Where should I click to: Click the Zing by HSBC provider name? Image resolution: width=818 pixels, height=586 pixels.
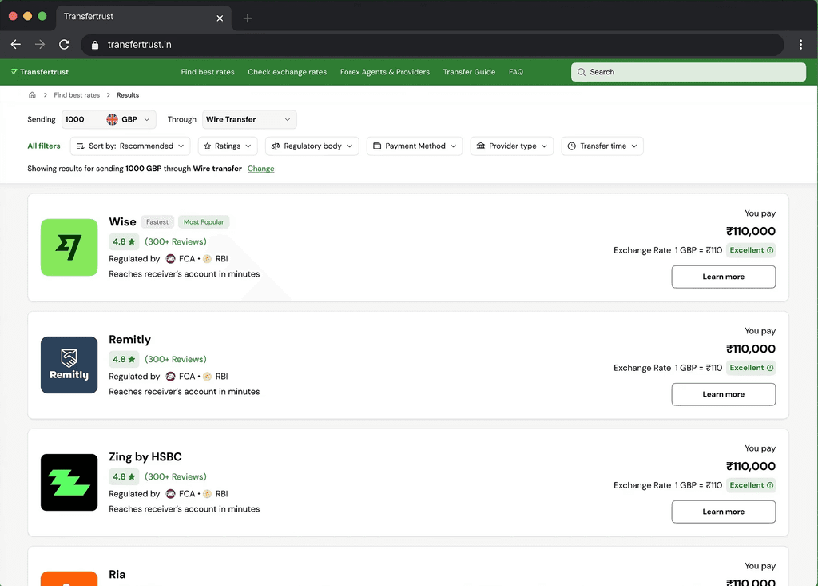(145, 457)
